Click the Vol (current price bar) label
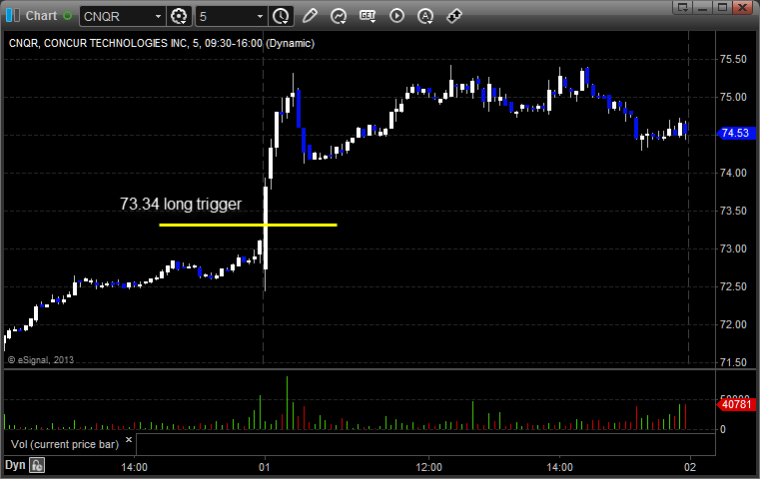 65,444
